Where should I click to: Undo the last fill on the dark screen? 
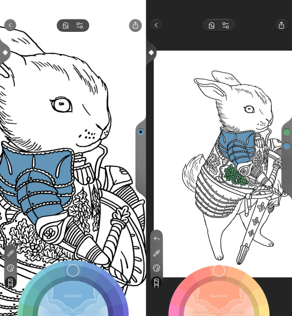click(x=157, y=239)
